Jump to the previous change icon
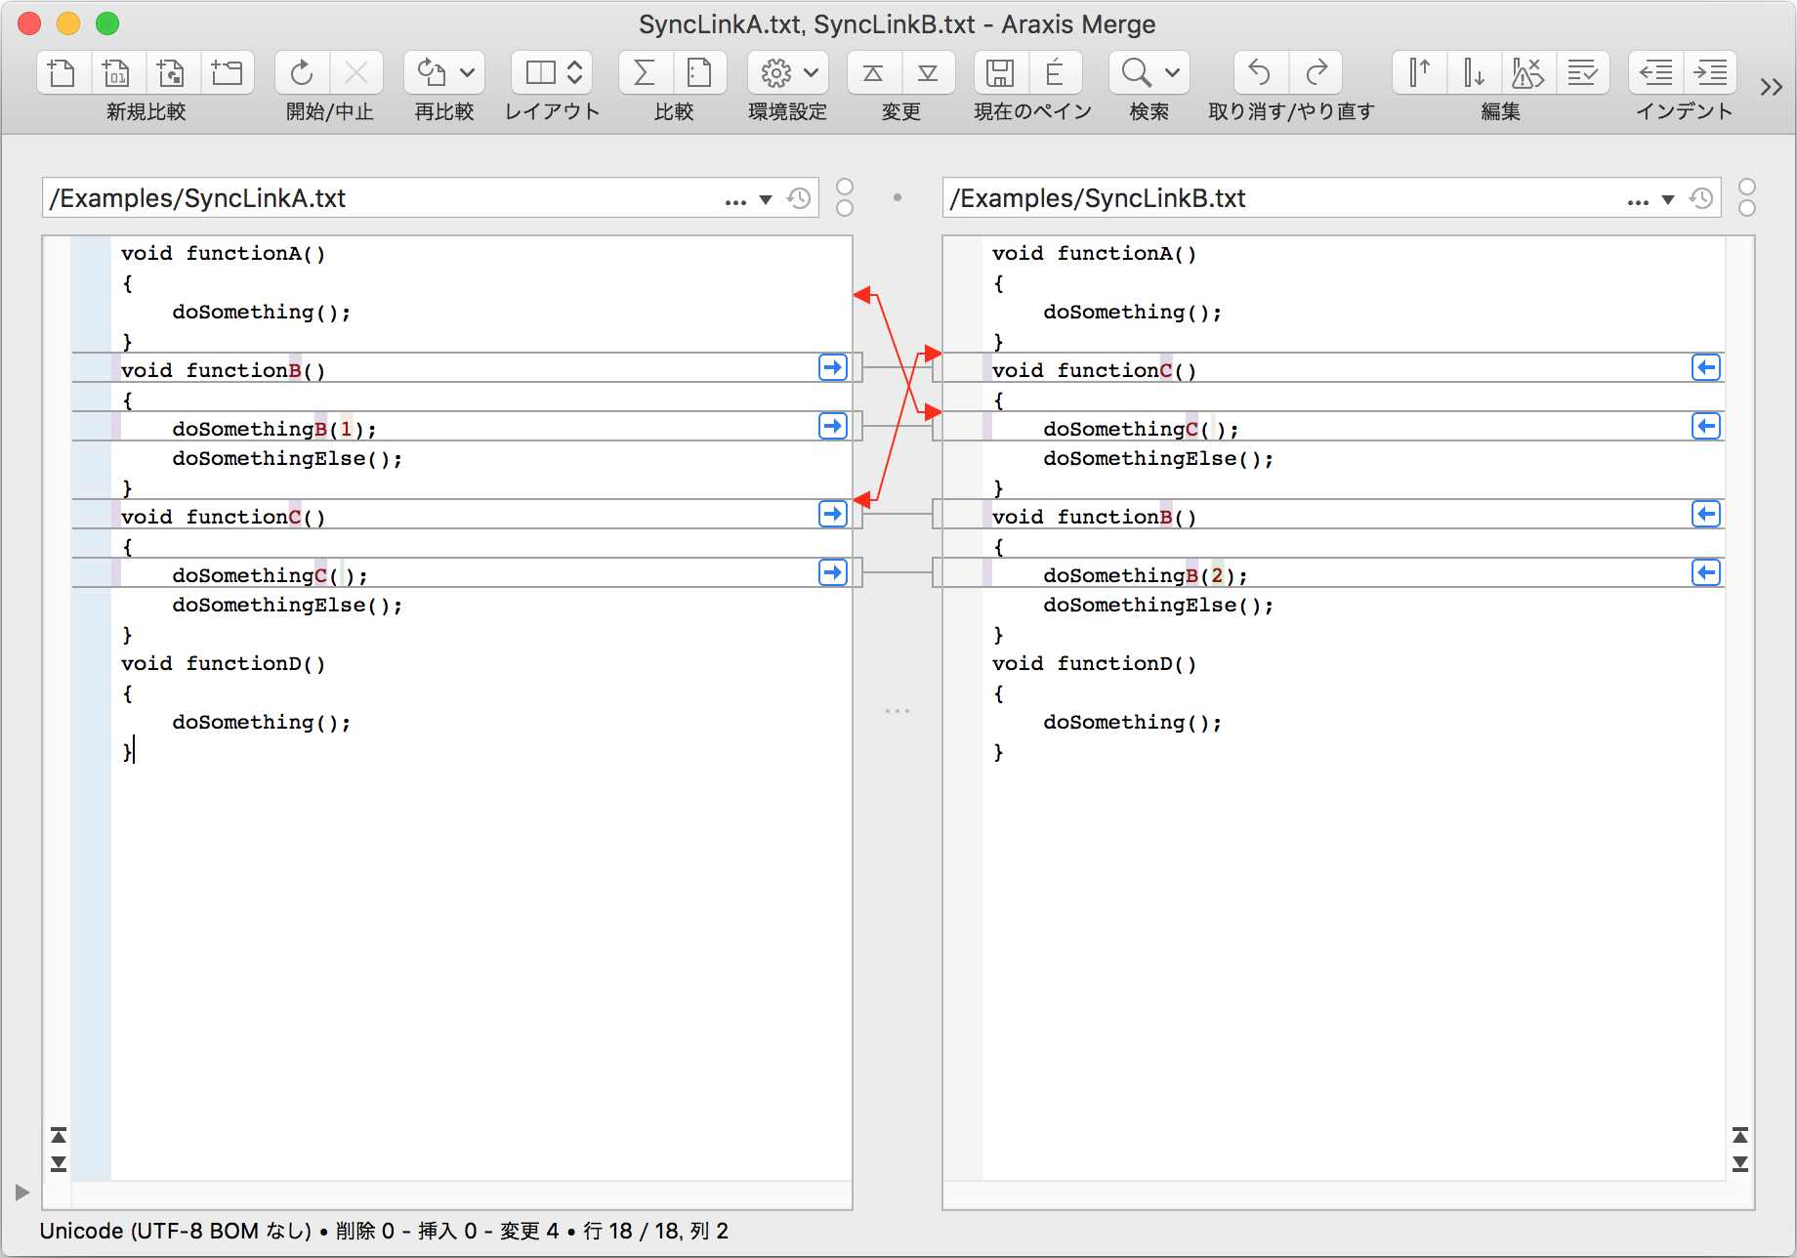This screenshot has width=1797, height=1258. pyautogui.click(x=873, y=72)
